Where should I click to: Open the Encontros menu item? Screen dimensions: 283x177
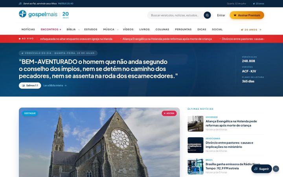[x=51, y=29]
